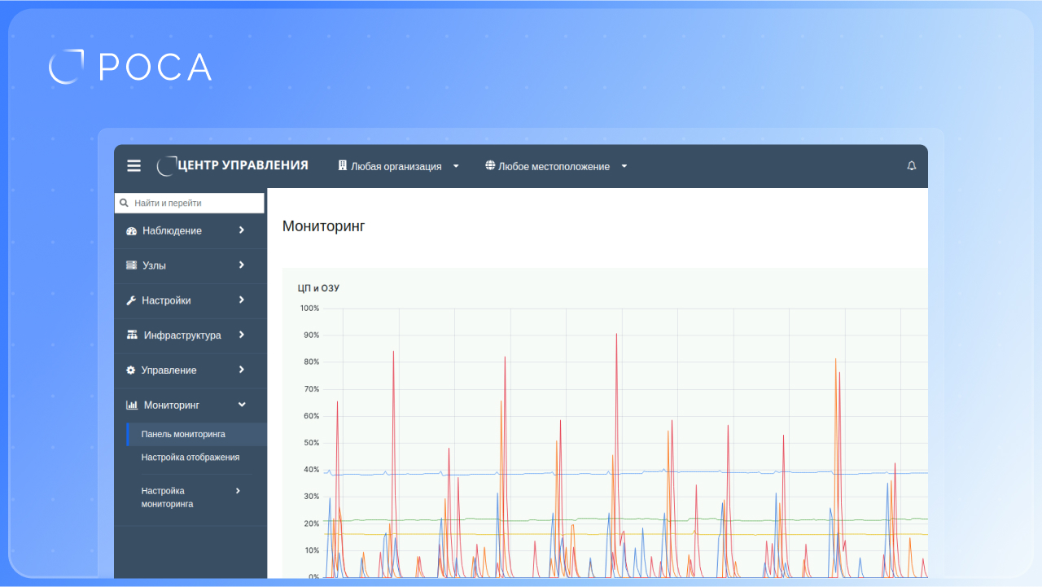
Task: Click the notification bell icon
Action: click(911, 166)
